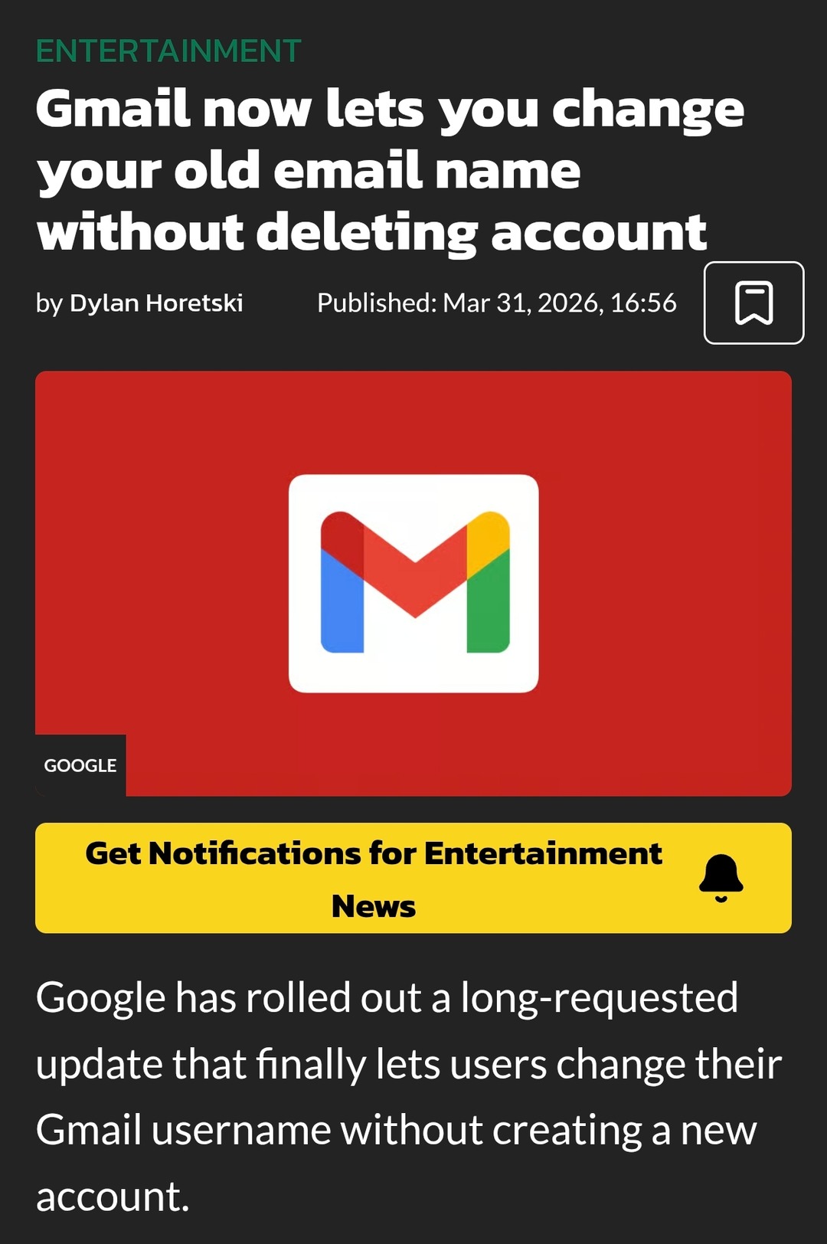Viewport: 827px width, 1244px height.
Task: Select the GOOGLE image credit tab label
Action: coord(80,764)
